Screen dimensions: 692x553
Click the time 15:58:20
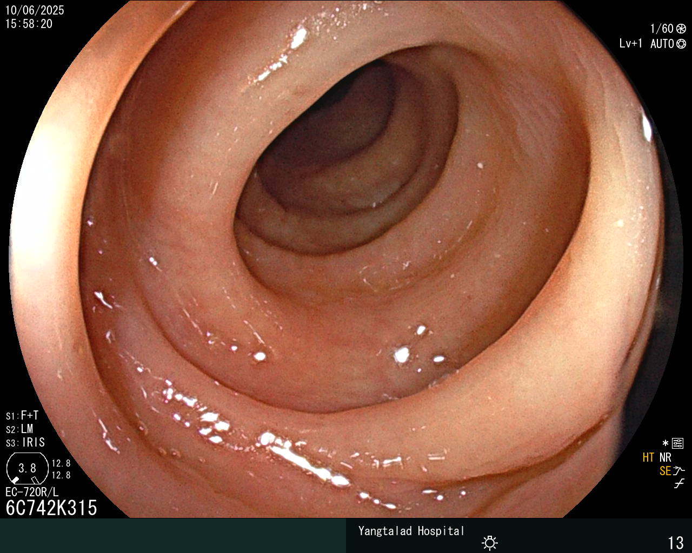click(x=29, y=24)
